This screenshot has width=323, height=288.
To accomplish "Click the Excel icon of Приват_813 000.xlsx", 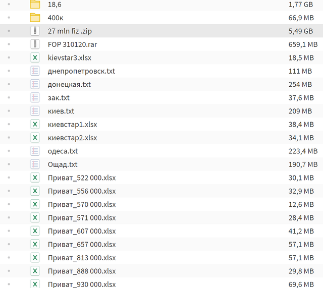I will [x=35, y=258].
